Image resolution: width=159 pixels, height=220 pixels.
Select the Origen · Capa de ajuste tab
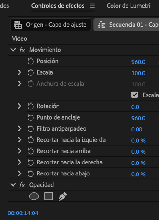click(x=50, y=25)
